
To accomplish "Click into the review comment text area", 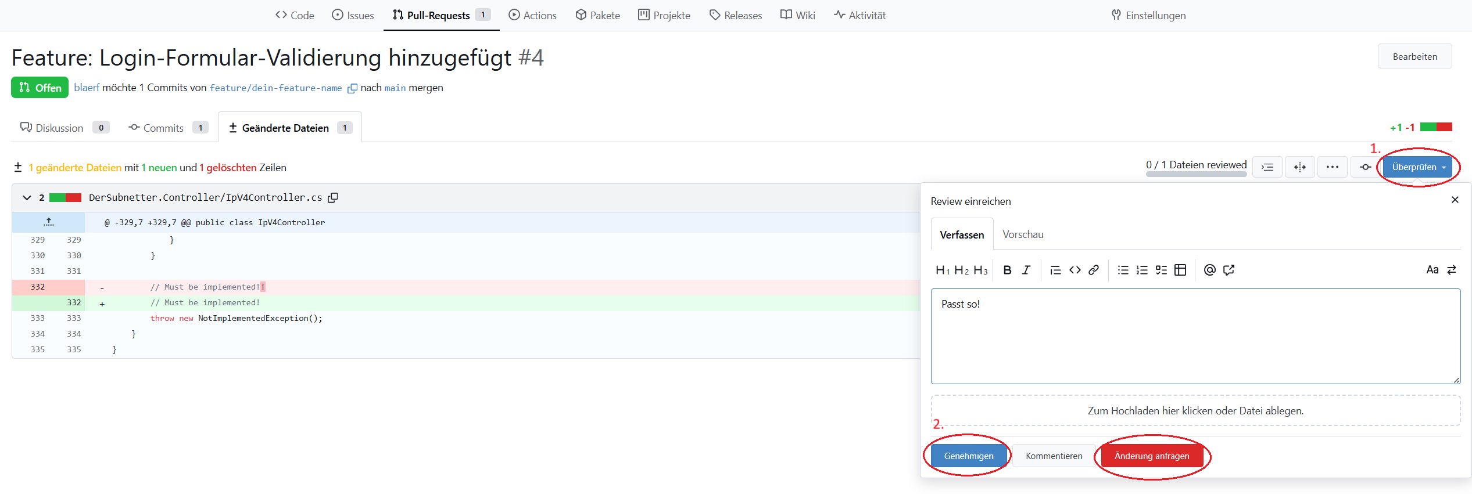I will [x=1195, y=337].
